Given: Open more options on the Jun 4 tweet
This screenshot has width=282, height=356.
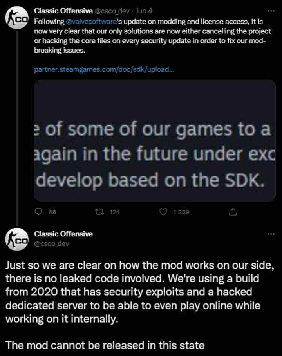Looking at the screenshot, I should (x=271, y=11).
